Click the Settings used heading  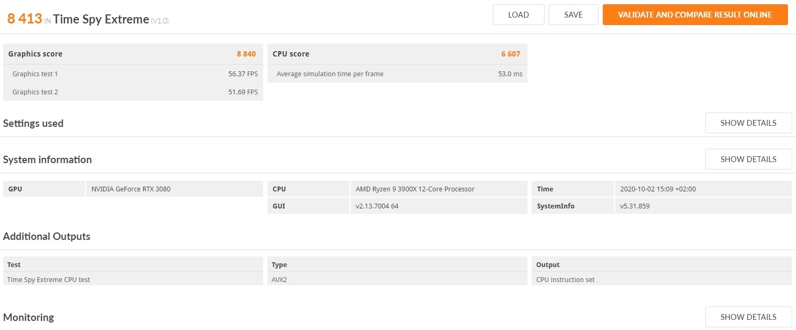coord(33,124)
